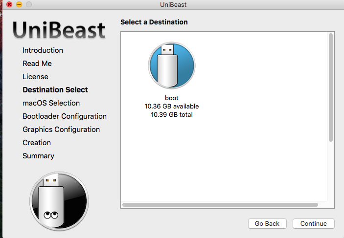
Task: Click the UniBeast title wordmark
Action: point(59,30)
